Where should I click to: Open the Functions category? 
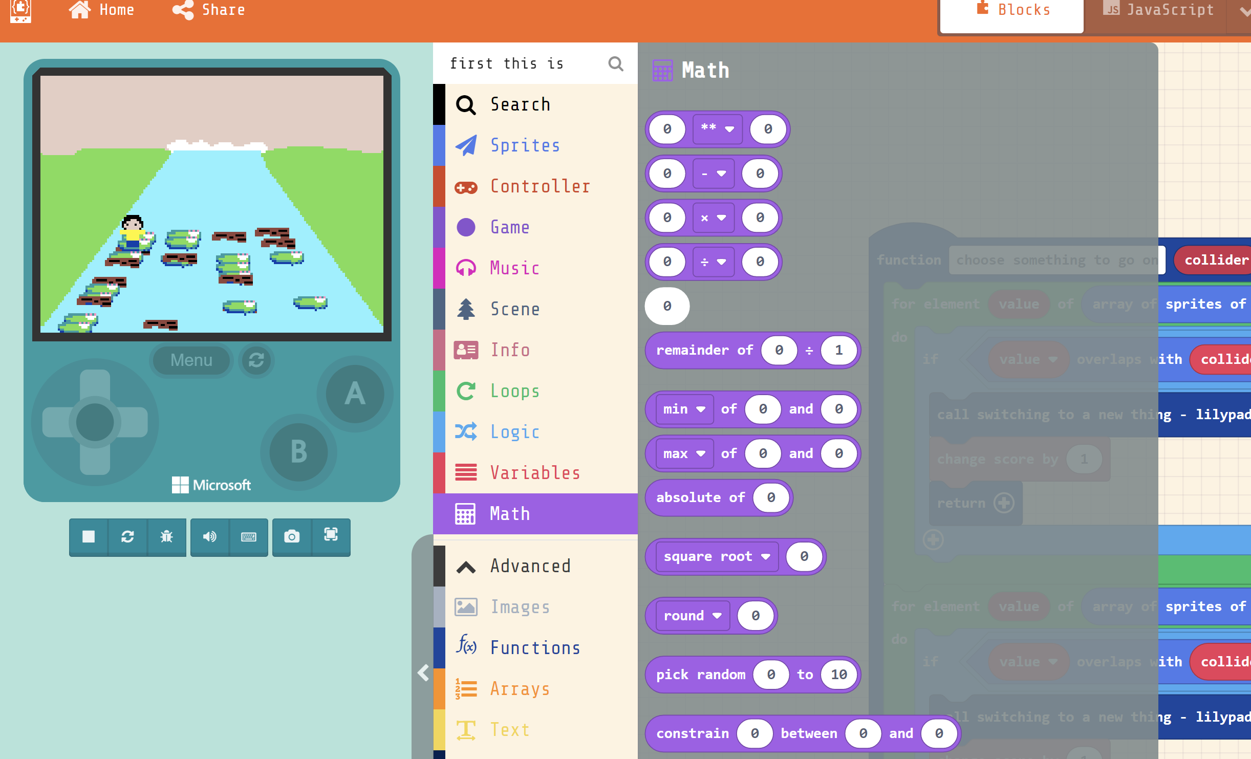pos(535,648)
